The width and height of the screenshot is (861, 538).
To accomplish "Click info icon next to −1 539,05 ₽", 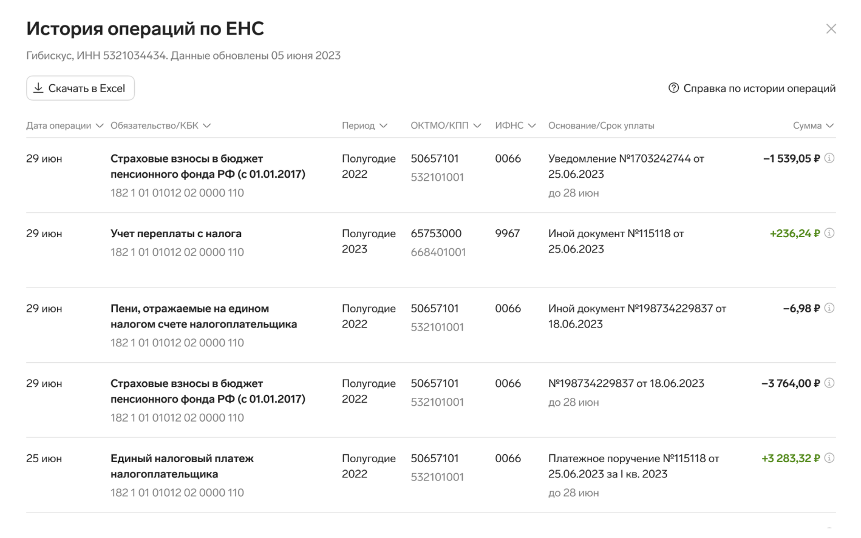I will [829, 158].
